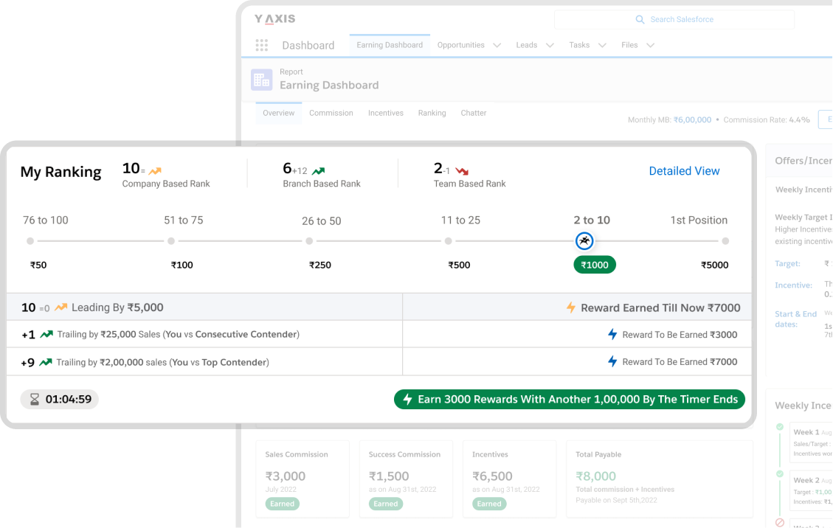Click the Company Based Rank trend arrow

(155, 171)
